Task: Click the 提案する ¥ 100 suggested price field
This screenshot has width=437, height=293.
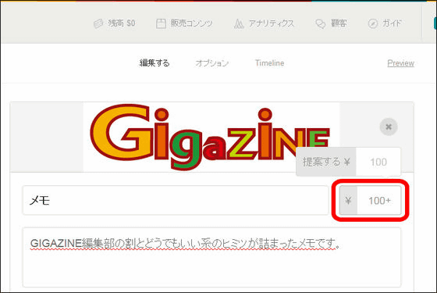Action: (x=348, y=162)
